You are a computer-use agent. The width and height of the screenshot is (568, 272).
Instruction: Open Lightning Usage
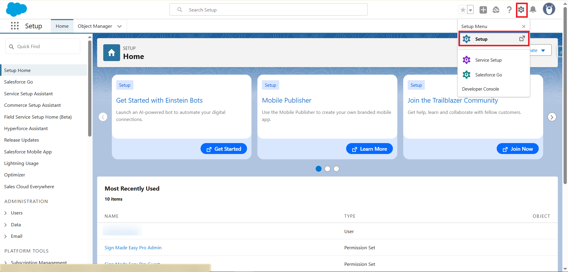[x=21, y=163]
